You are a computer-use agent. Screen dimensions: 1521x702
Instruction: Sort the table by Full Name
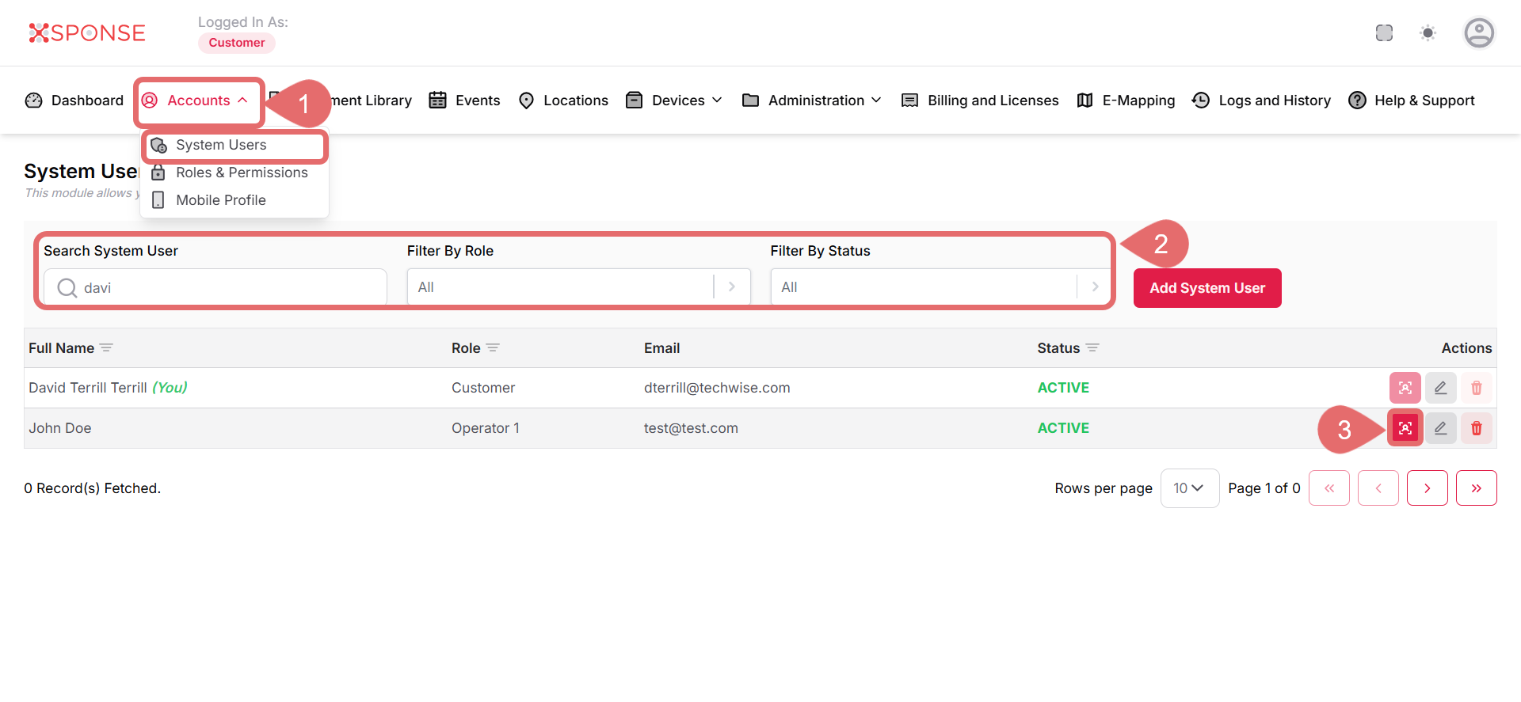[106, 348]
